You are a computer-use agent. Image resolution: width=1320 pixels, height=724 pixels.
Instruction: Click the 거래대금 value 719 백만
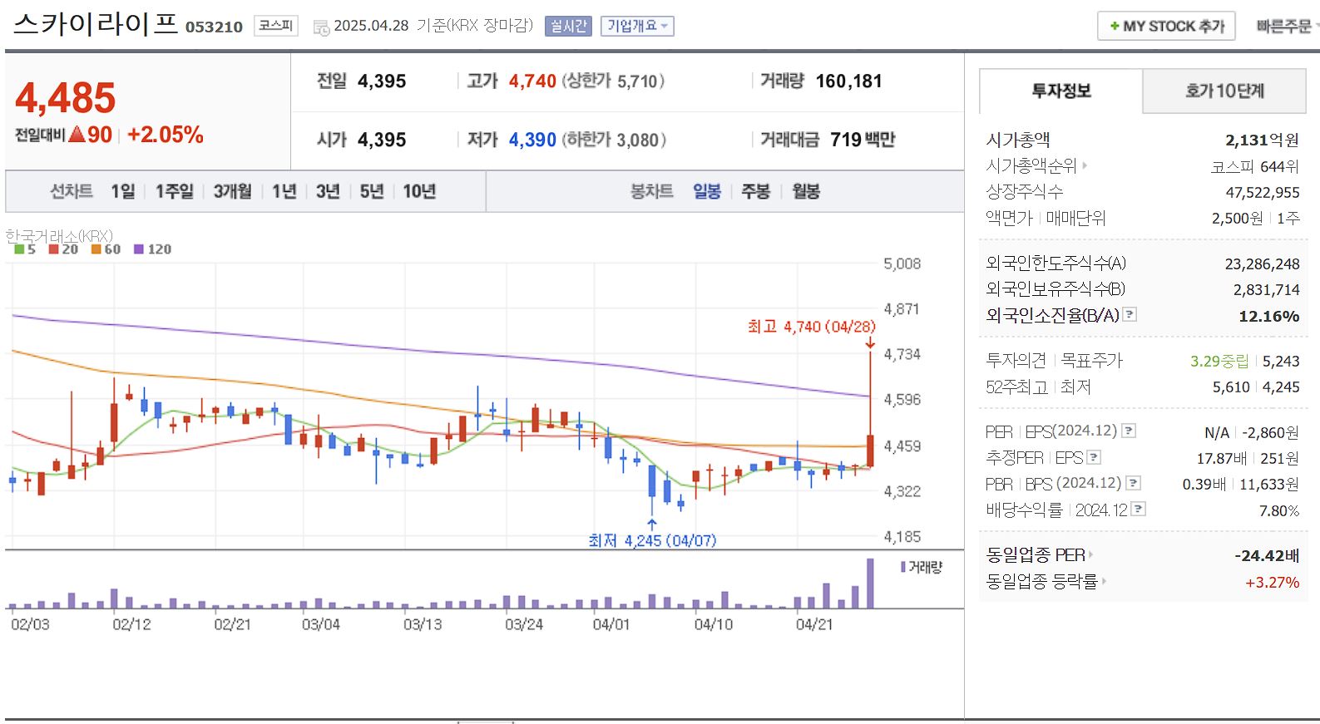point(863,140)
